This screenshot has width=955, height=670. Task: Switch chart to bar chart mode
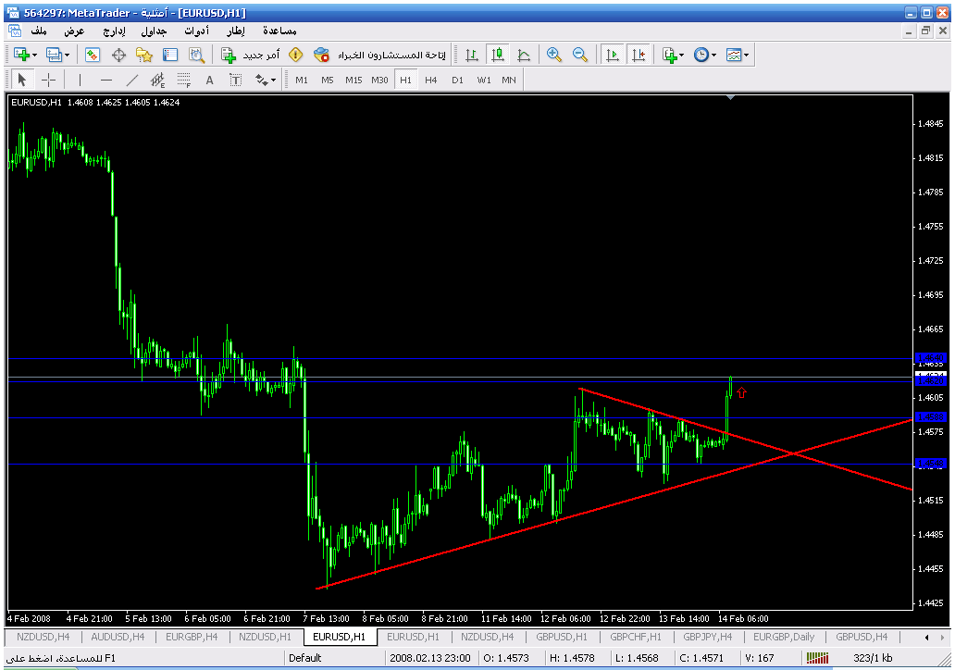point(472,56)
